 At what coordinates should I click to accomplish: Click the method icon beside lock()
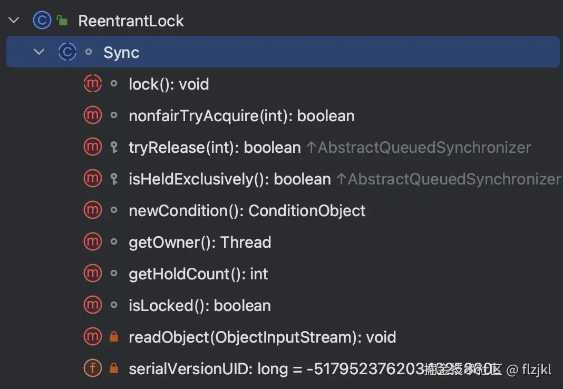[93, 84]
